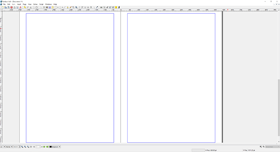Zoom in with bottom bar magnifier
Viewport: 280px width, 152px height.
point(28,147)
